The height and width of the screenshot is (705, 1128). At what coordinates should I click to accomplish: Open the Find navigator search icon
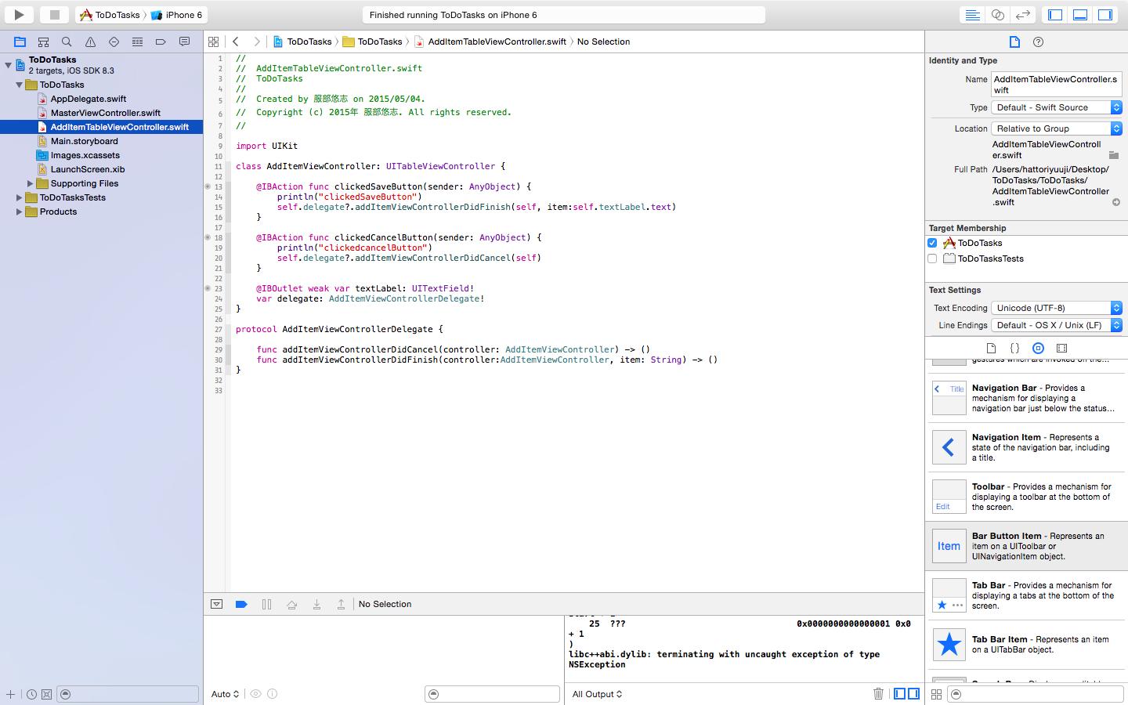67,42
